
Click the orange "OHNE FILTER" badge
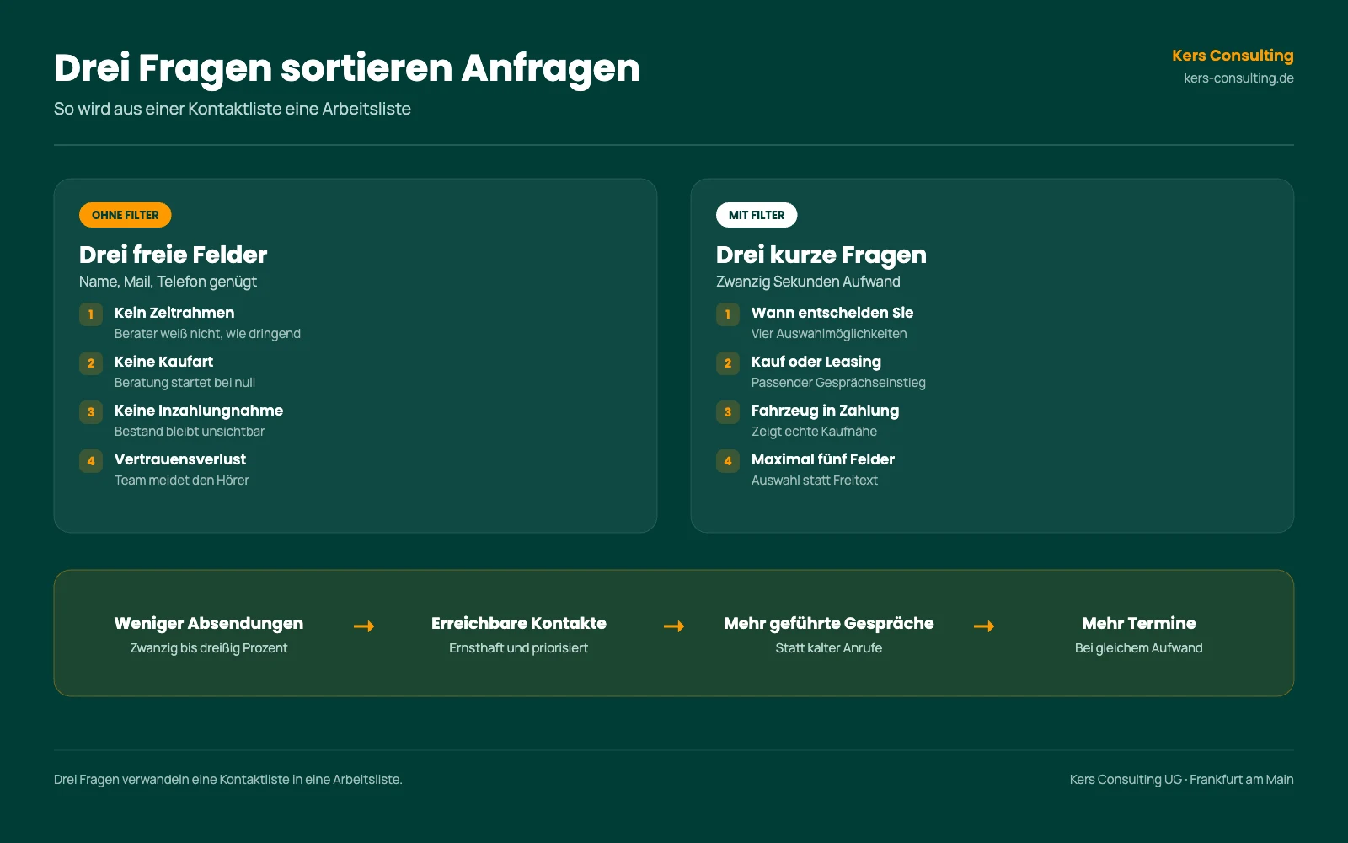tap(126, 215)
